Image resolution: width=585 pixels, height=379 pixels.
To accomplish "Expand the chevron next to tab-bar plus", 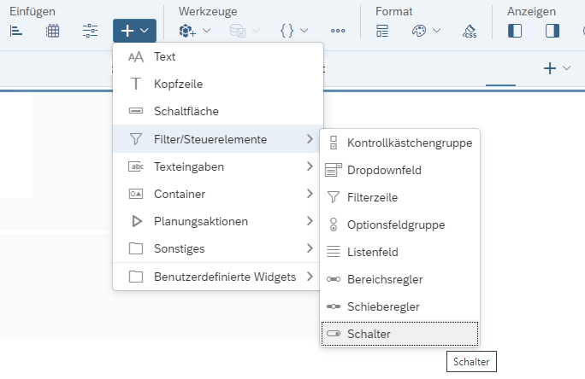I will (567, 68).
